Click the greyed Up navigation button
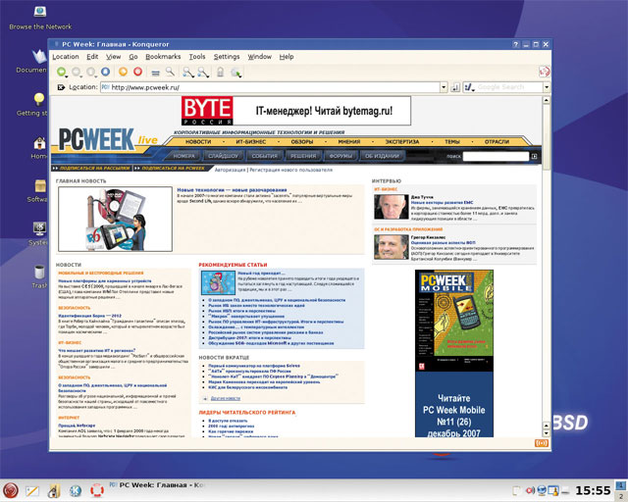Screen dimensions: 628x502 [91, 72]
